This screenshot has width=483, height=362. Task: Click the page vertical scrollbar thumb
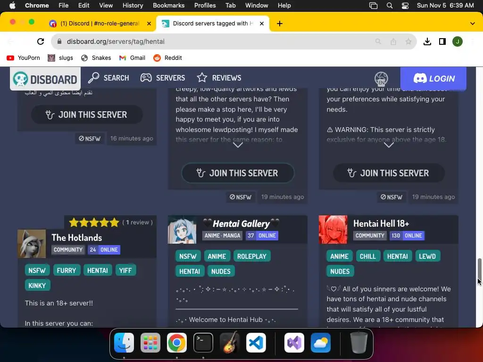(x=479, y=270)
